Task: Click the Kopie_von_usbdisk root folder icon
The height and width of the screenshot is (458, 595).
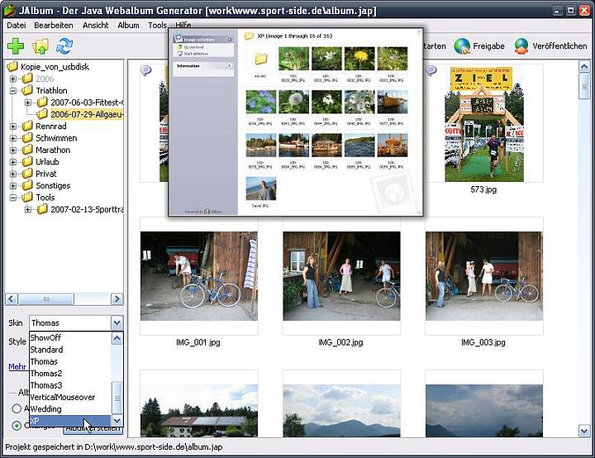Action: pyautogui.click(x=12, y=66)
